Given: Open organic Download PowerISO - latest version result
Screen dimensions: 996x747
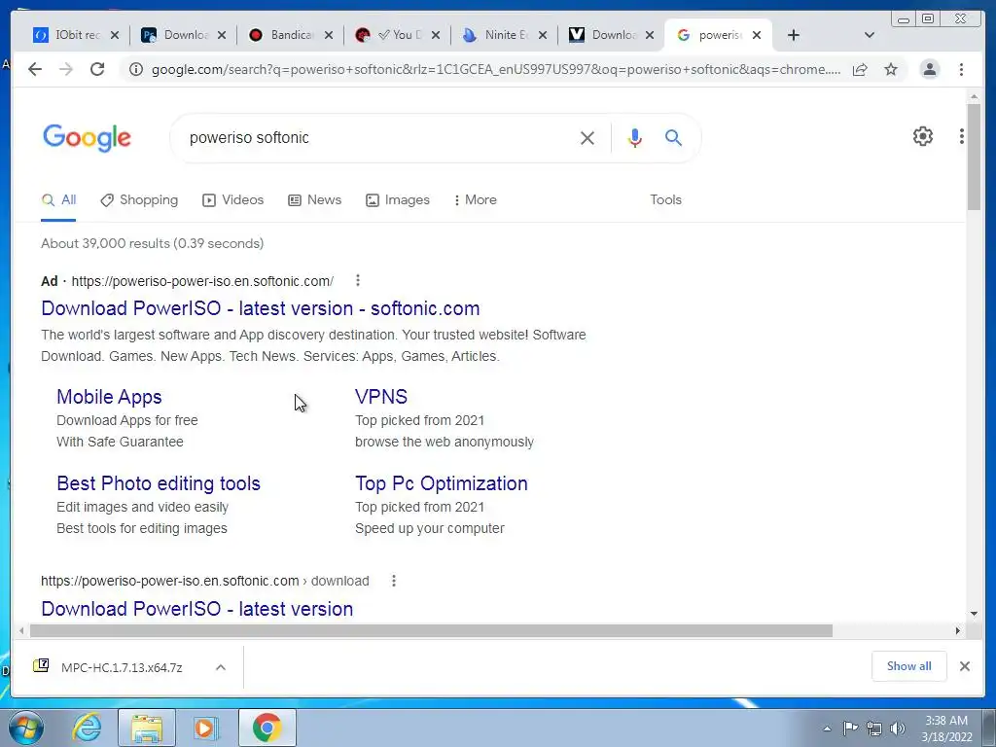Looking at the screenshot, I should pyautogui.click(x=196, y=609).
